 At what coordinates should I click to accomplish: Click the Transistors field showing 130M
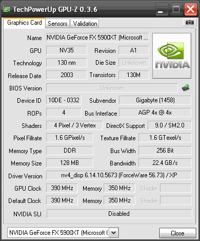(x=133, y=75)
